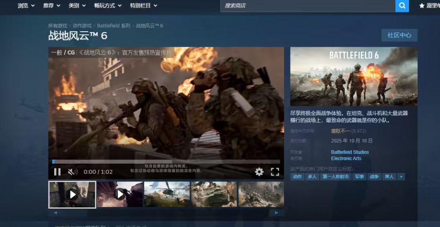Go to 所有游戏 breadcrumb

57,26
